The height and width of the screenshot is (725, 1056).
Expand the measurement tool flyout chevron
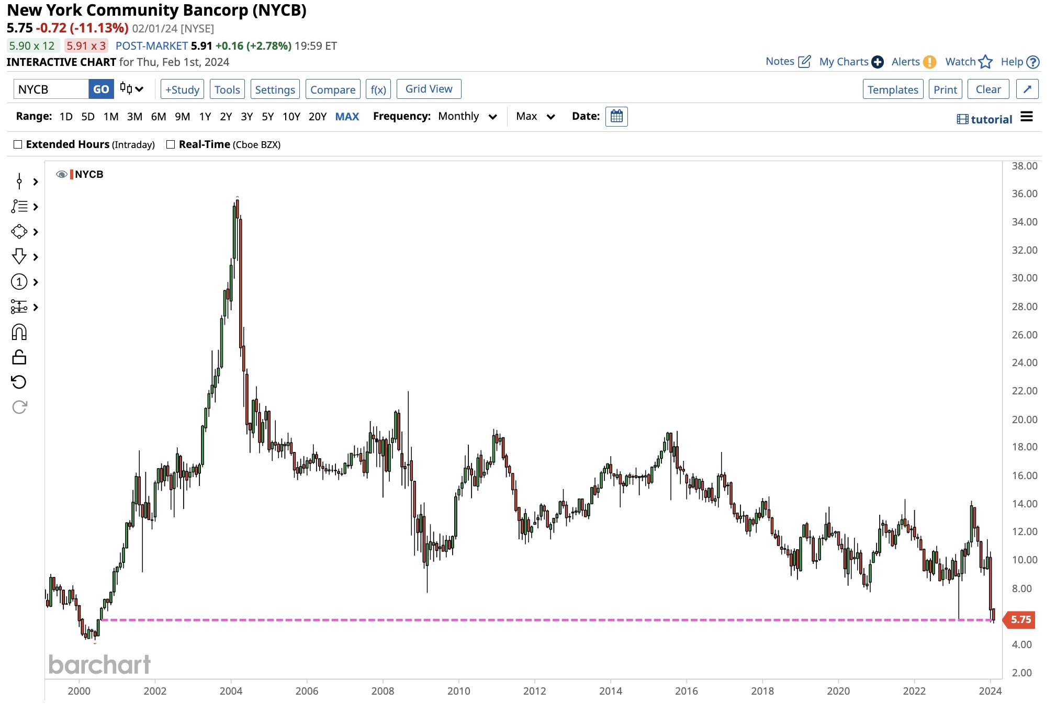[x=36, y=307]
